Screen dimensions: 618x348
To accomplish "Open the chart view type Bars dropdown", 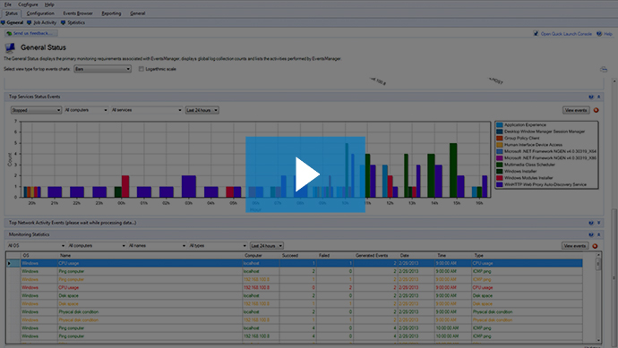I will point(102,69).
